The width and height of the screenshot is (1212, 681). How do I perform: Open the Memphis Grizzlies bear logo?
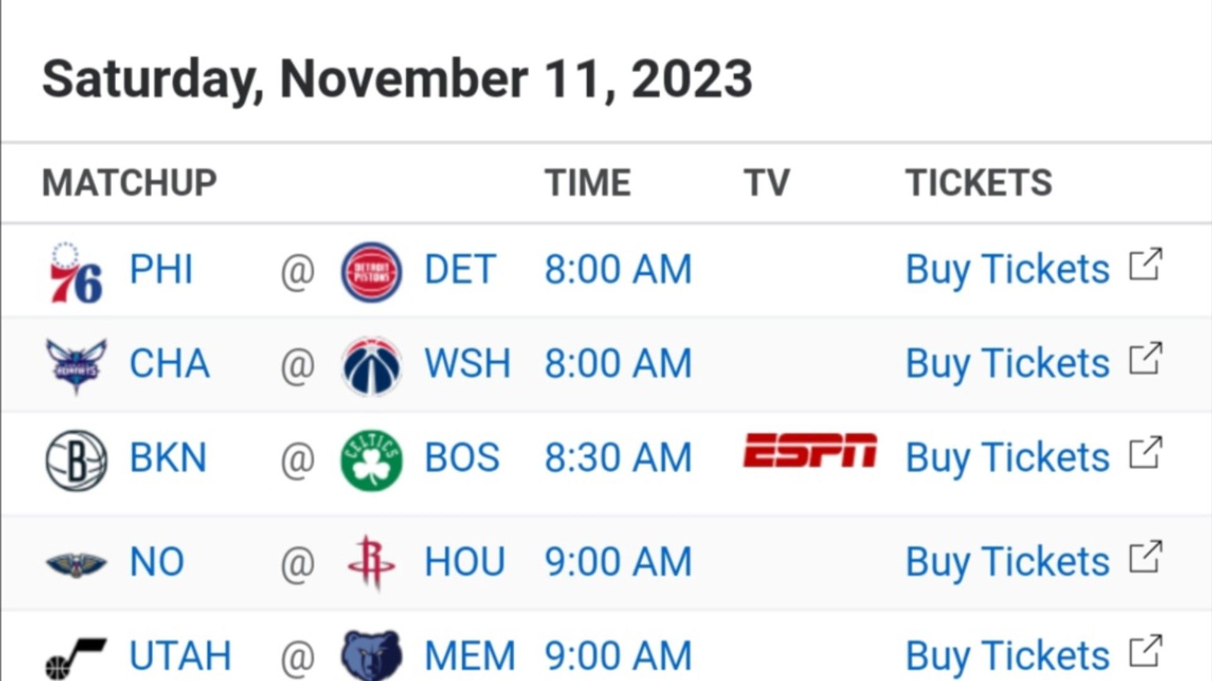(x=371, y=656)
